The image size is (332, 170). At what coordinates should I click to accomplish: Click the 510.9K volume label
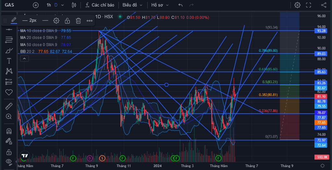click(321, 157)
